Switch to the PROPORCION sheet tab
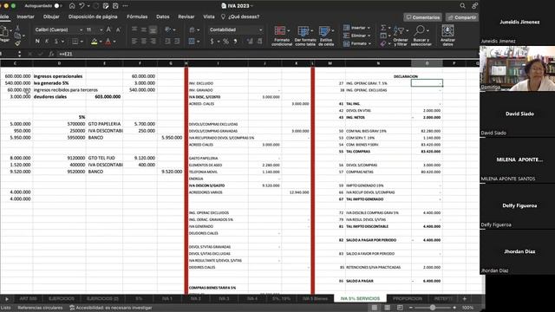 point(408,298)
